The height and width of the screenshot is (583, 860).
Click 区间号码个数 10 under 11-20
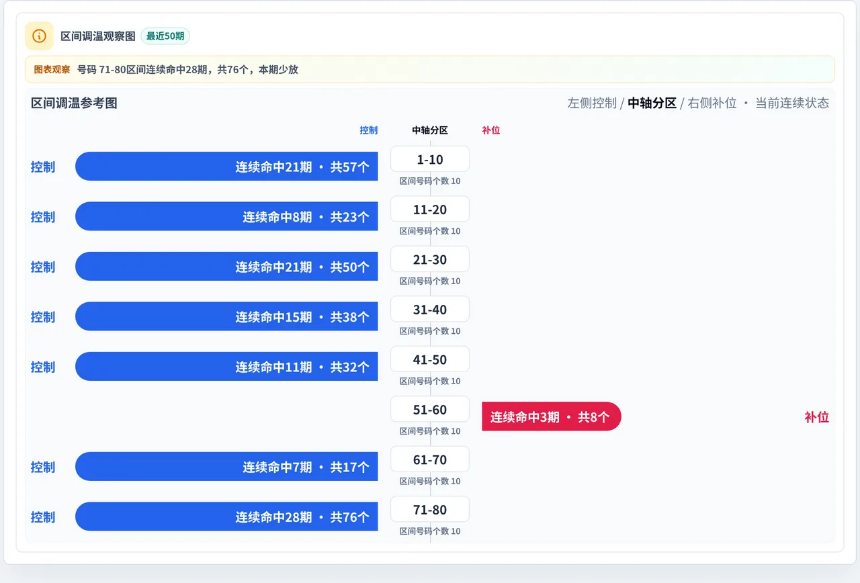pos(430,231)
